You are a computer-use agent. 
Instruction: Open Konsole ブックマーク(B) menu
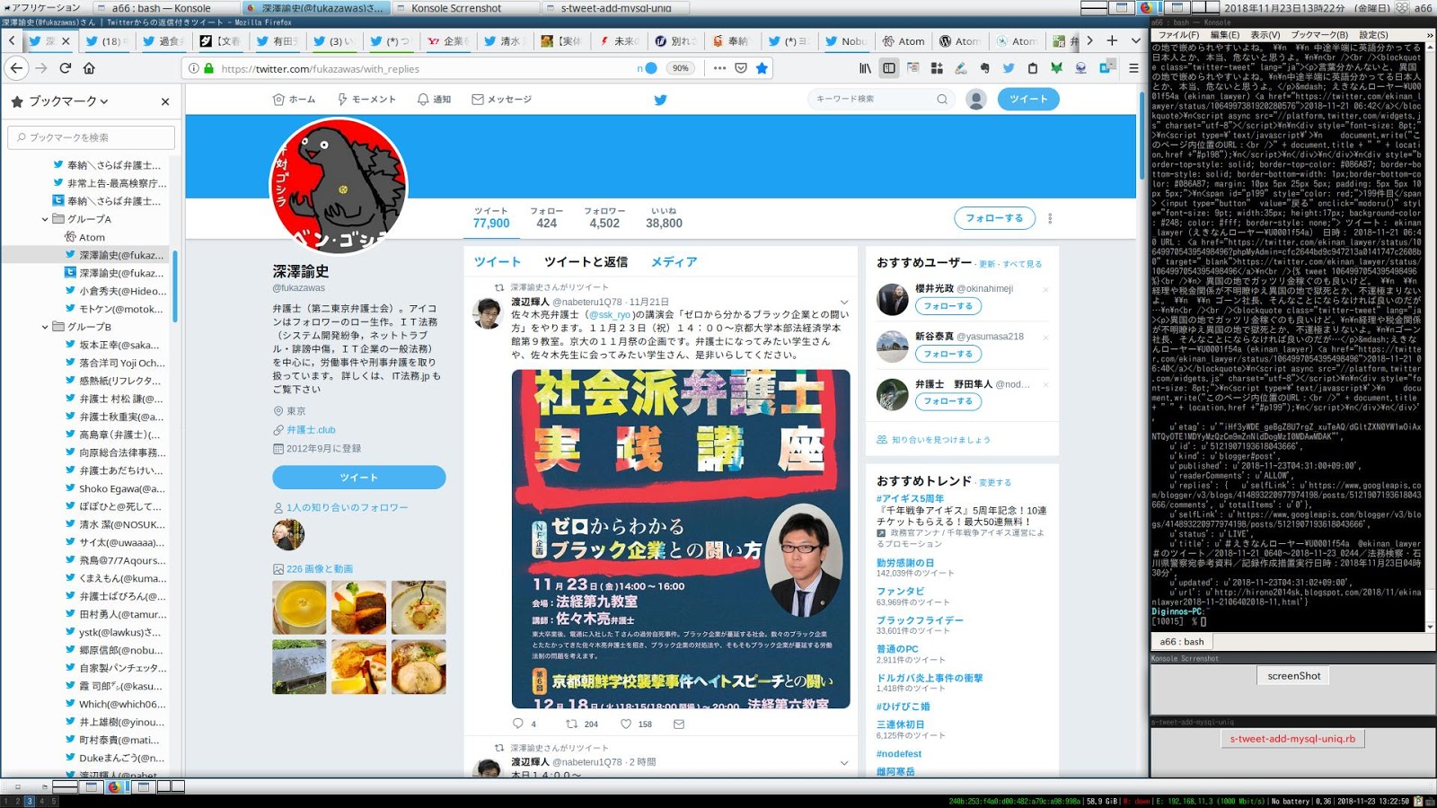[x=1319, y=35]
